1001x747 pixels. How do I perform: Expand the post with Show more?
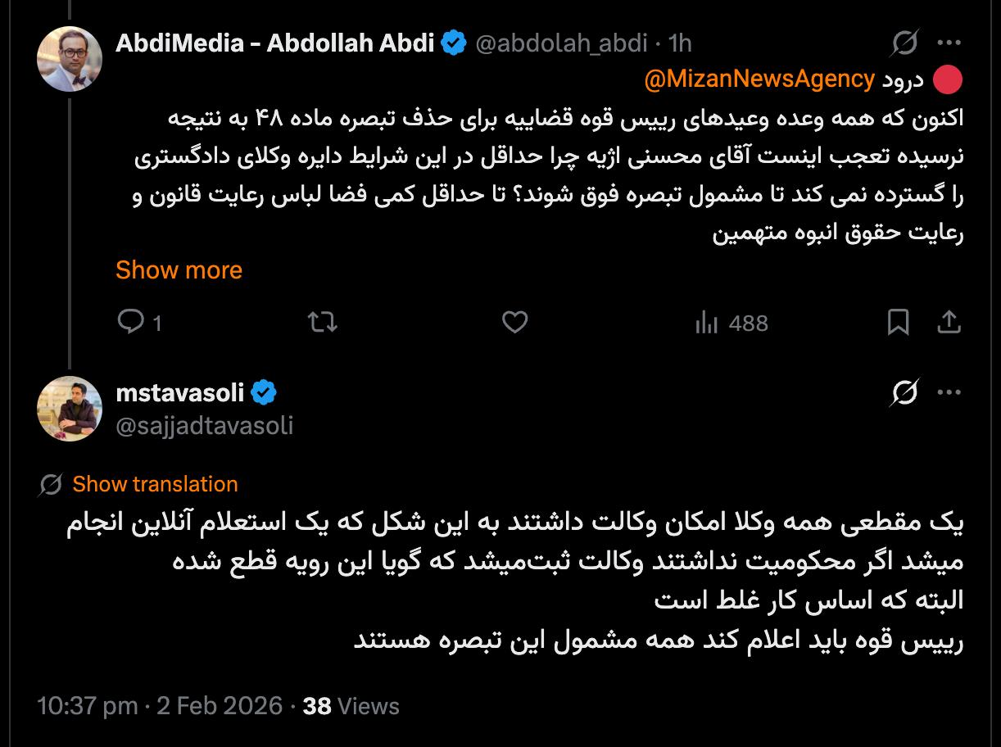(x=179, y=270)
